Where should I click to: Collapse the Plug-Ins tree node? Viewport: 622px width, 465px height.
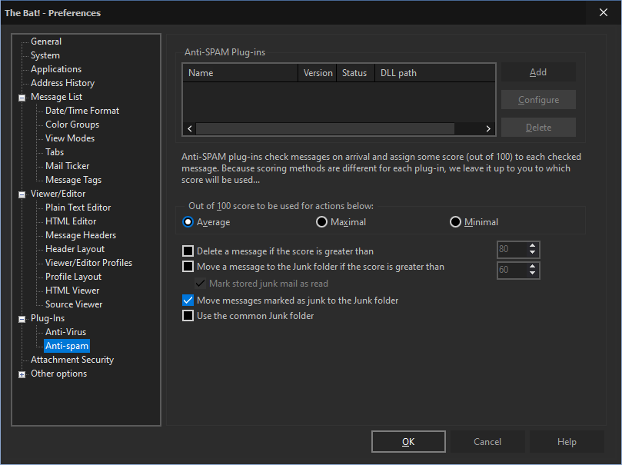[x=22, y=319]
